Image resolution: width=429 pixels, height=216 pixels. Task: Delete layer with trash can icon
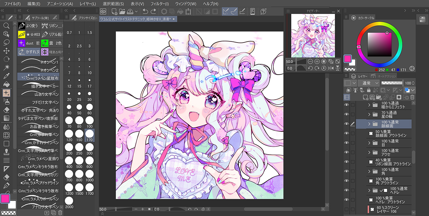(x=412, y=97)
